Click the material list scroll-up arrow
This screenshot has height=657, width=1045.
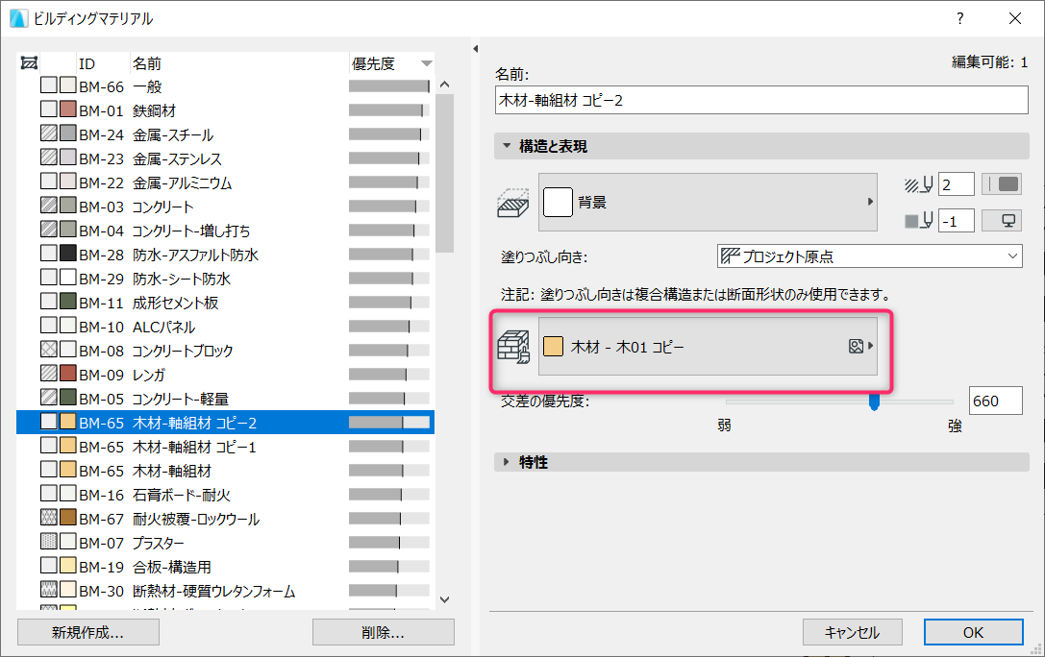(x=444, y=85)
